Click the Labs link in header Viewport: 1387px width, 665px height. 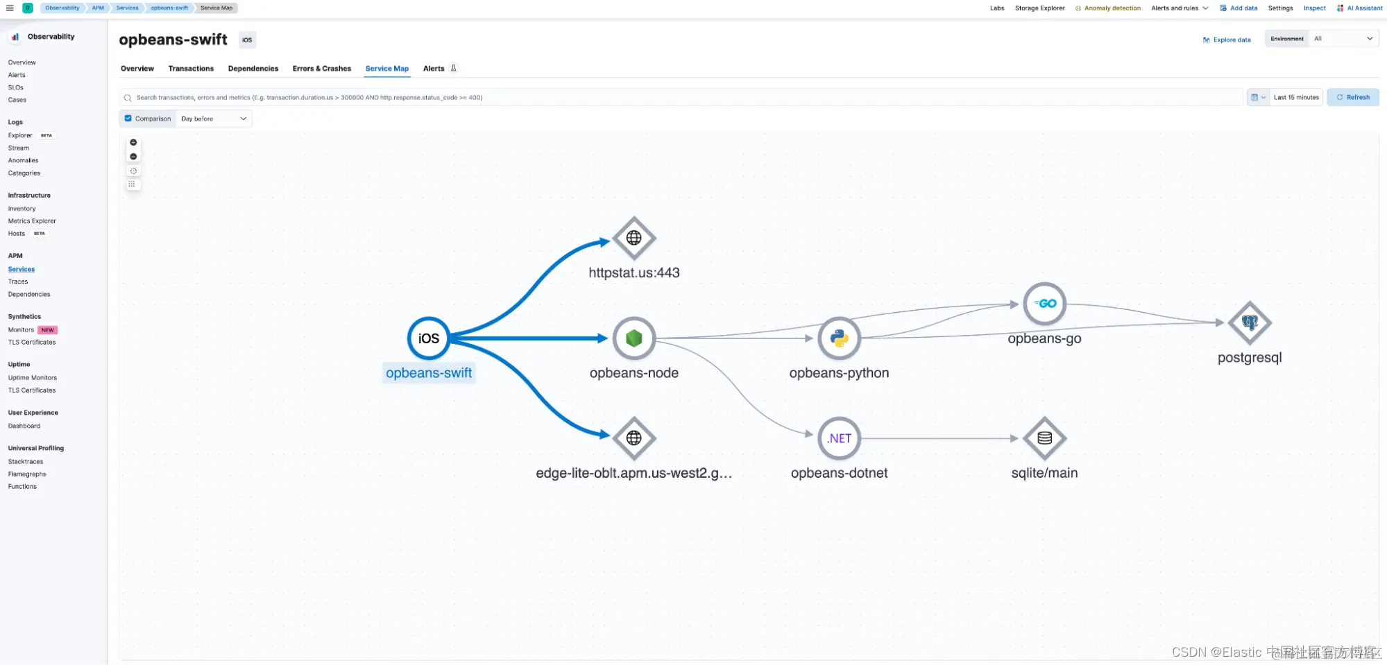997,8
